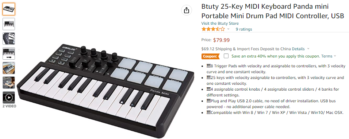Select the first product thumbnail
The width and height of the screenshot is (349, 139).
(9, 9)
